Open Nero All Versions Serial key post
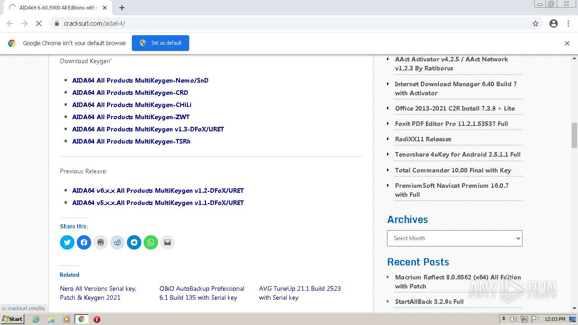This screenshot has height=325, width=578. (98, 293)
